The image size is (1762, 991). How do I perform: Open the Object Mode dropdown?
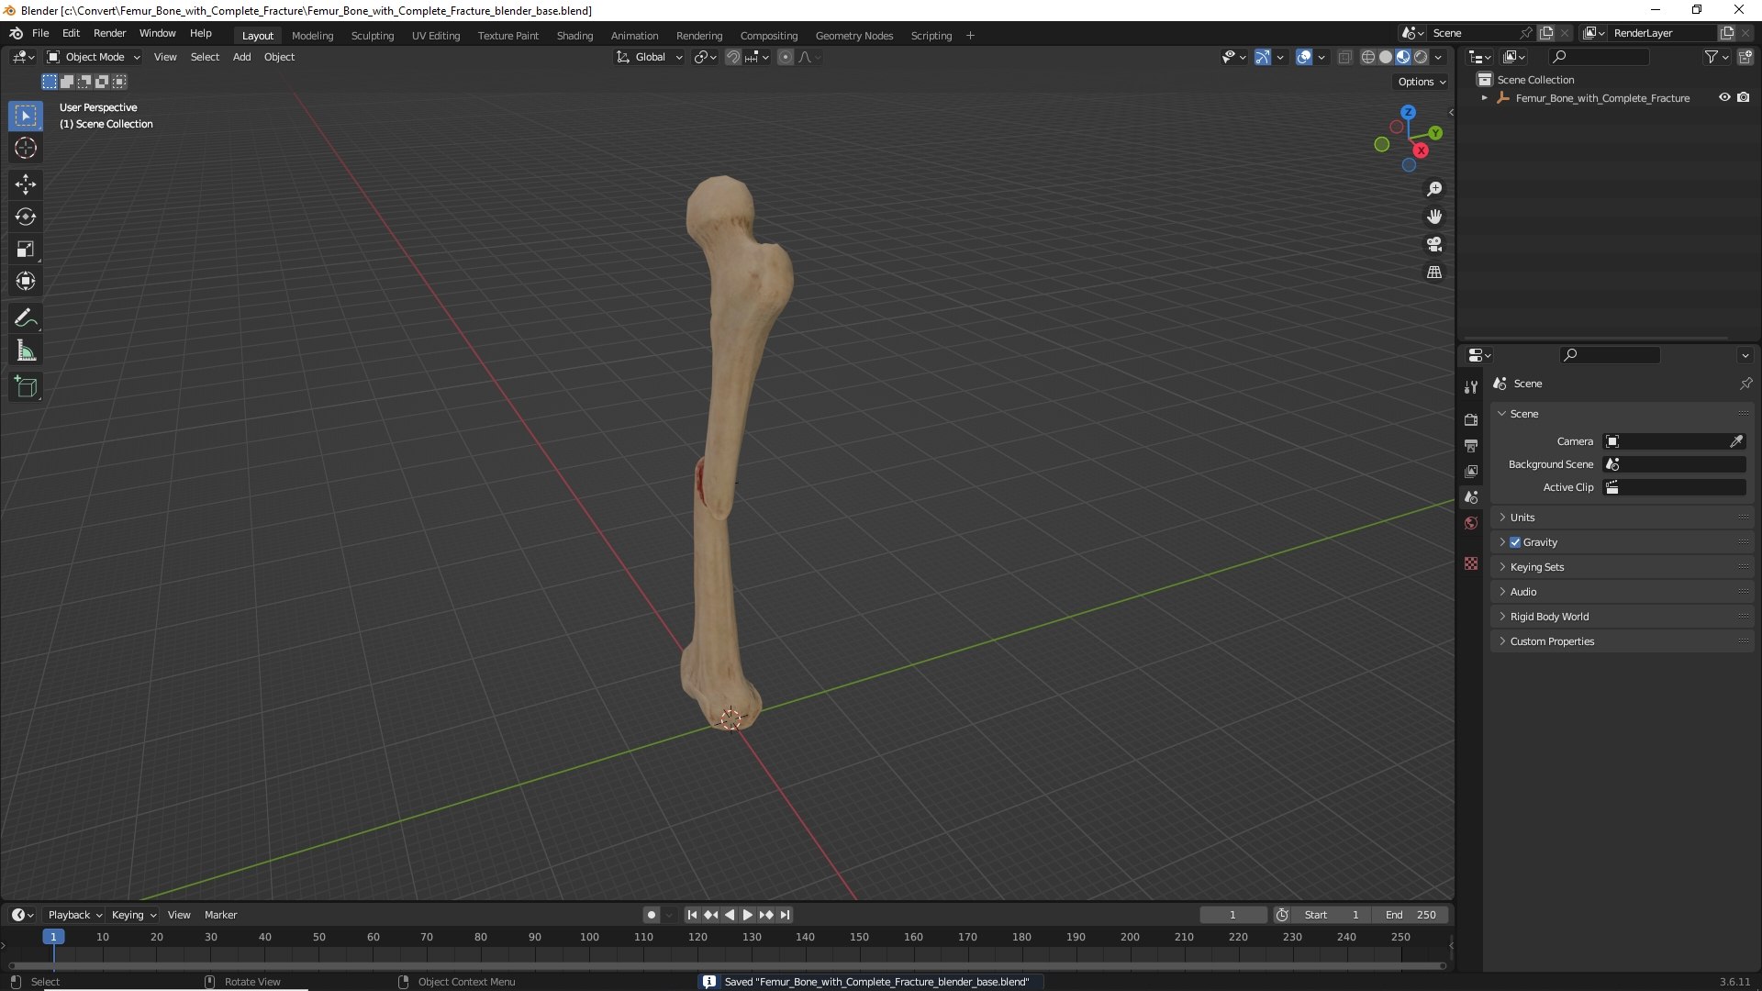94,57
